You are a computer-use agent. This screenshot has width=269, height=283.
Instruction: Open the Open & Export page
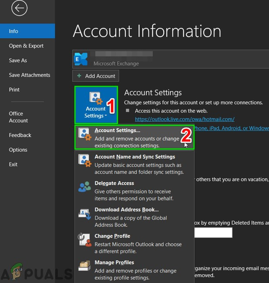[x=26, y=46]
